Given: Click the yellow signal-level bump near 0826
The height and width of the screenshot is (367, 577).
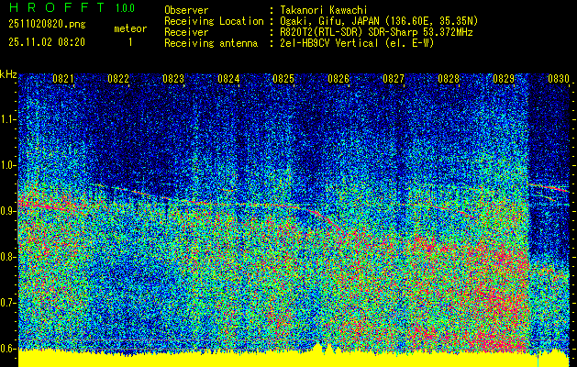Looking at the screenshot, I should [319, 348].
